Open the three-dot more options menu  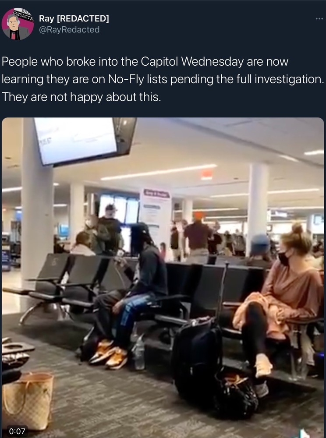tap(319, 19)
